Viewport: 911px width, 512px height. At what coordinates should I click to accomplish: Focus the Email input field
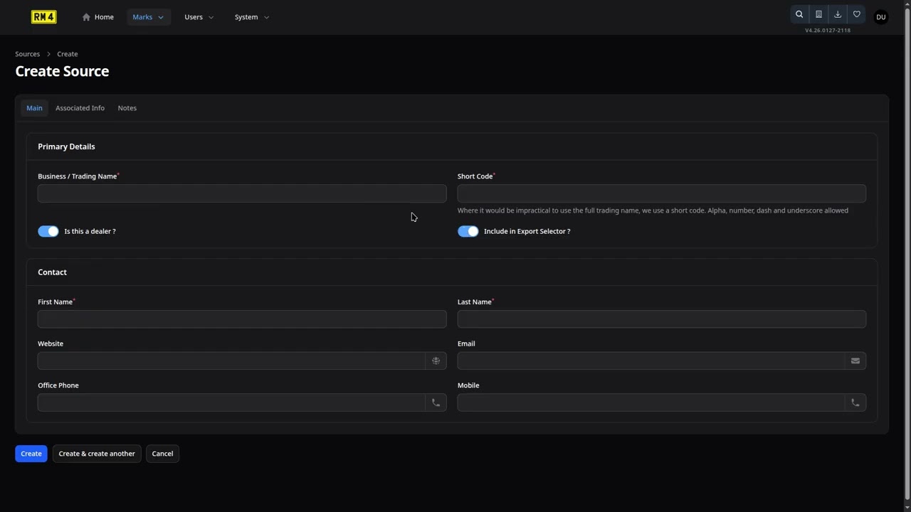(651, 361)
